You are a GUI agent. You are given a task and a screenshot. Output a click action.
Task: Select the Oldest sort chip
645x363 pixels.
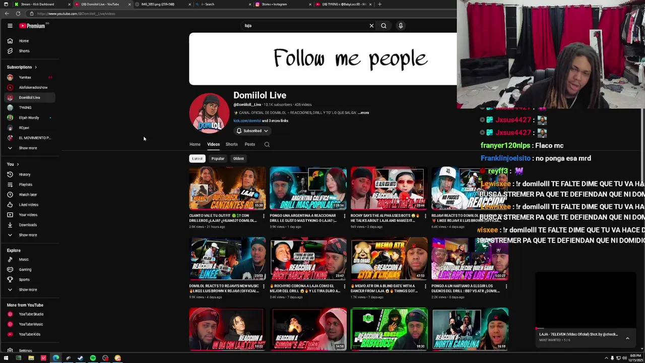(x=238, y=158)
